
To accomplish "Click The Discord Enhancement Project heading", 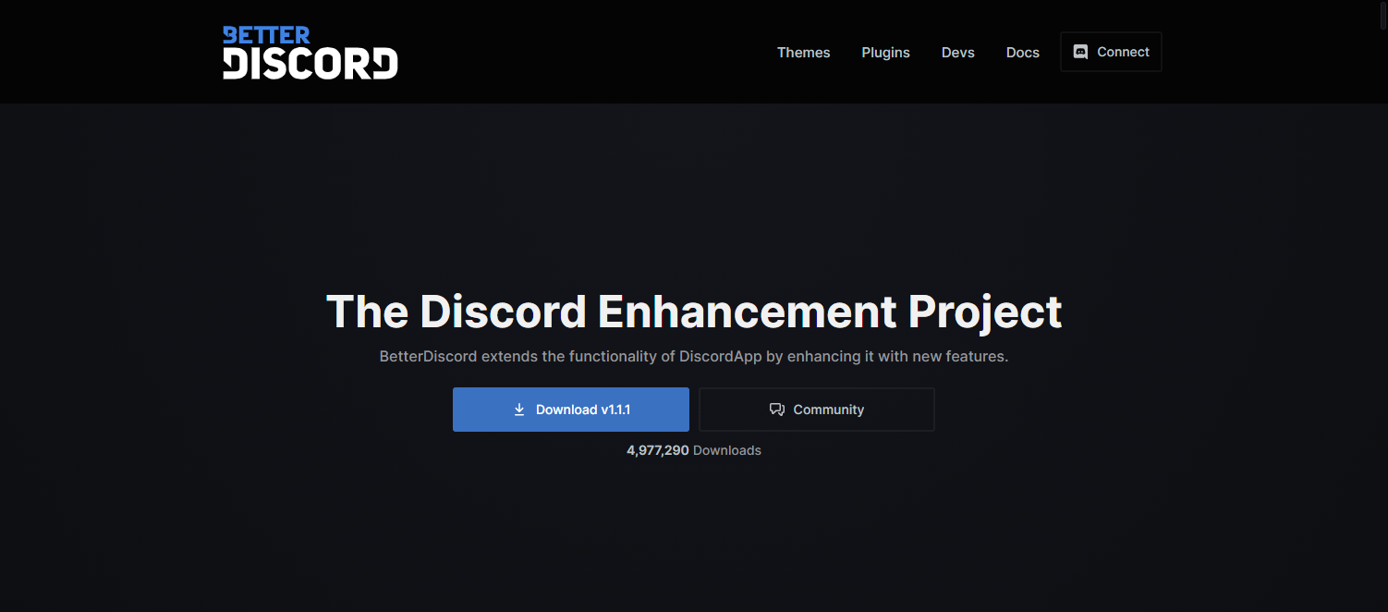I will click(694, 312).
